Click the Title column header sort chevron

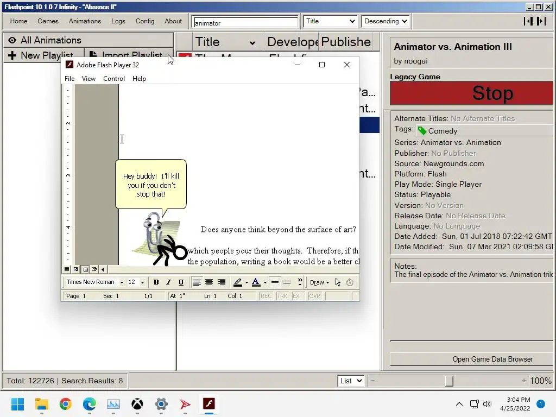(252, 43)
